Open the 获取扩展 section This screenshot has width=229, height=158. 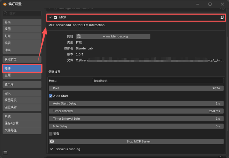[22, 59]
